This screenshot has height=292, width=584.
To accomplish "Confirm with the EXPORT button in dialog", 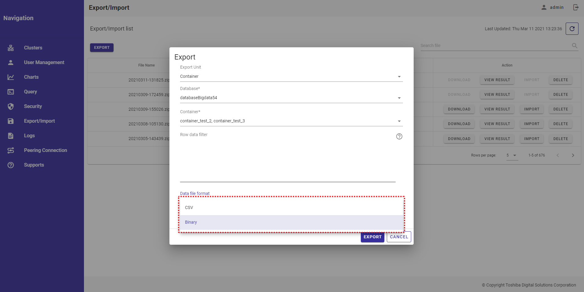I will 372,237.
